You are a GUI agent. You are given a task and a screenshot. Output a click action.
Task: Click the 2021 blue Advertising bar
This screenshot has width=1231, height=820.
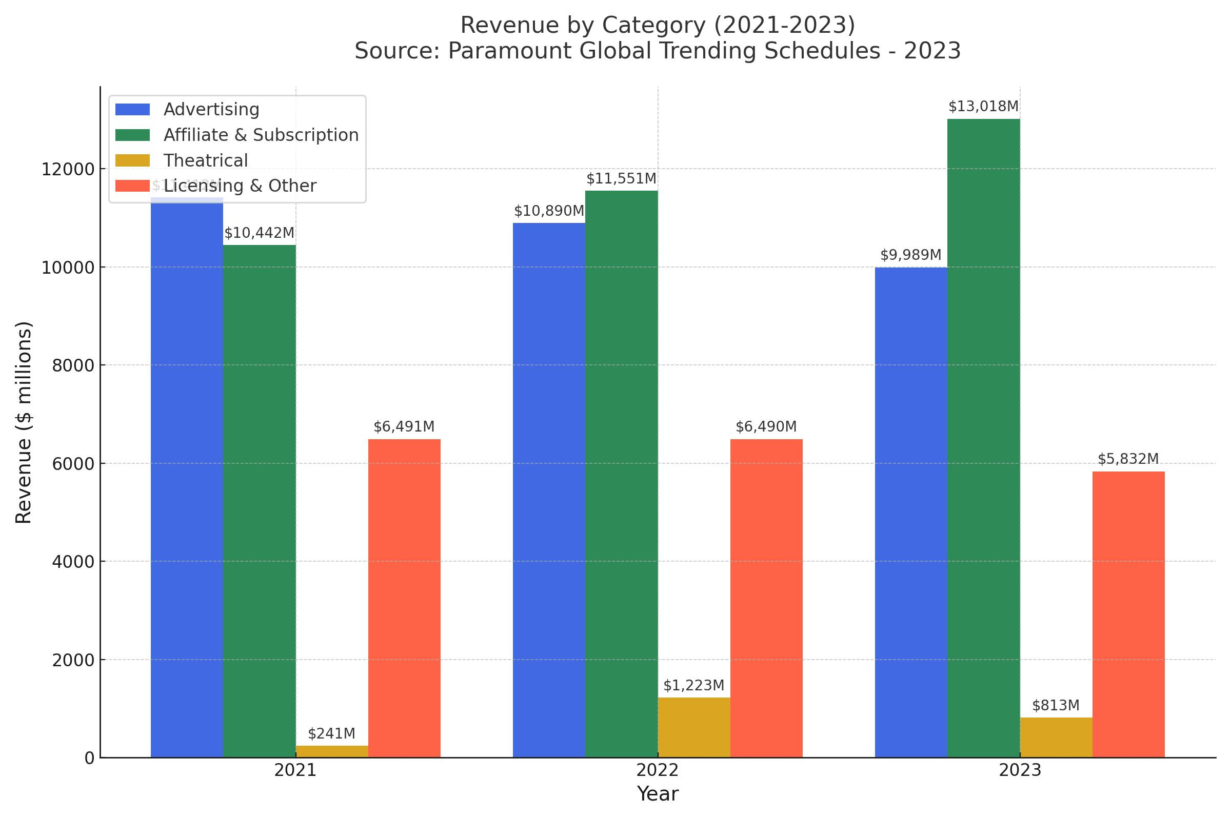coord(187,478)
